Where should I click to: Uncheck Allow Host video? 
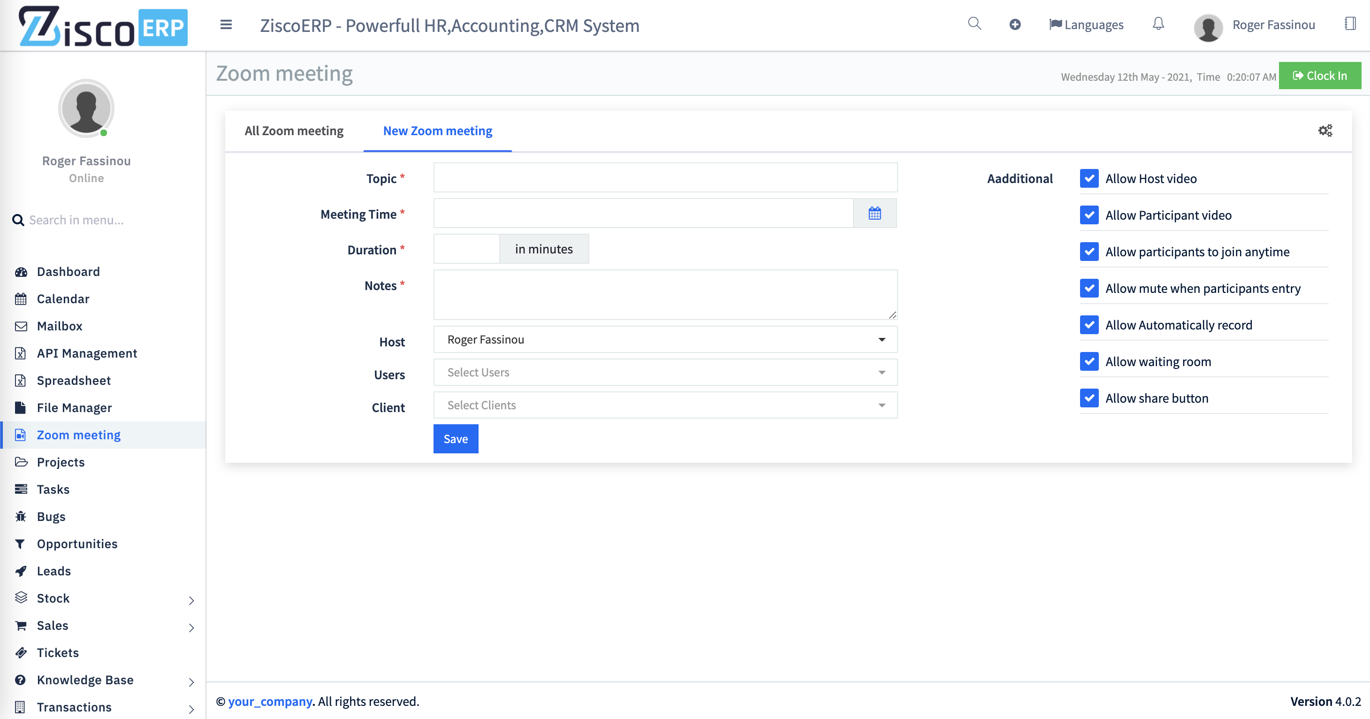[x=1089, y=178]
